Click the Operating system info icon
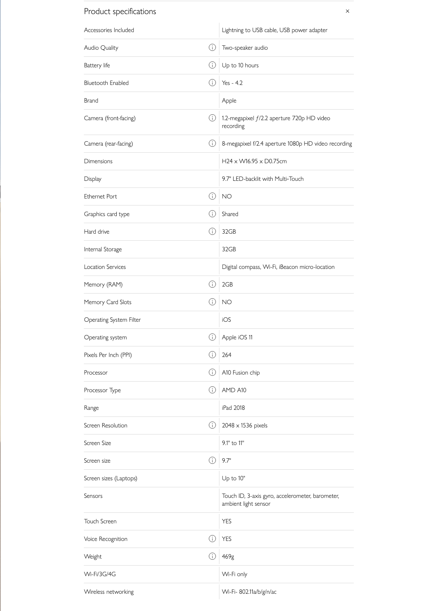431x611 pixels. 212,337
